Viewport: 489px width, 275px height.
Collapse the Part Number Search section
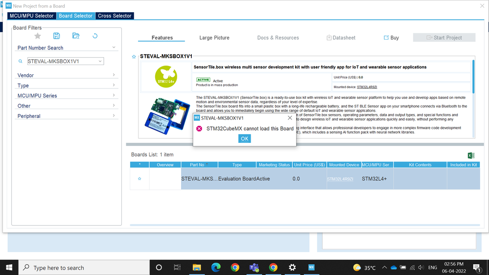point(114,47)
